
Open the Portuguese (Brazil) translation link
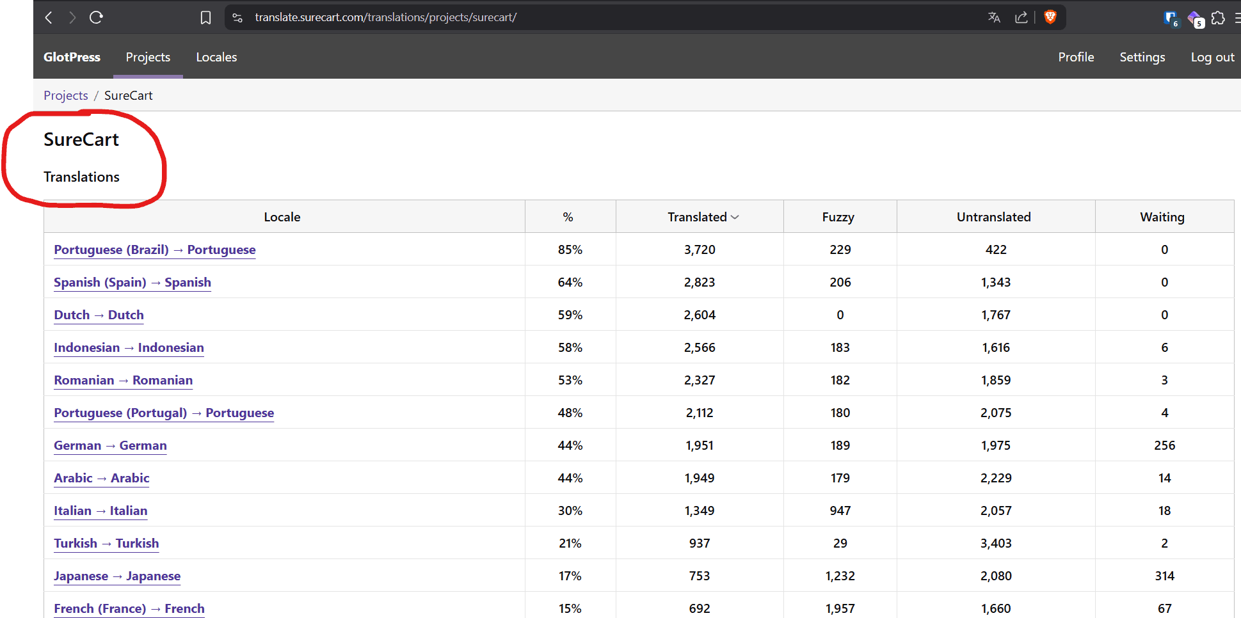[x=154, y=250]
